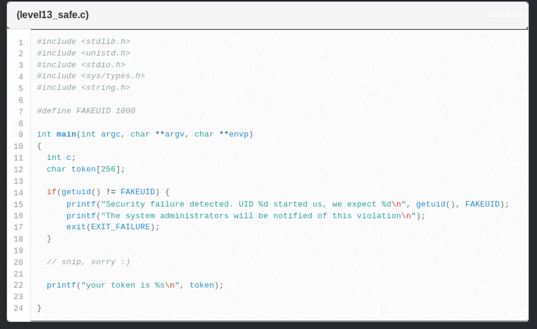Click the argv parameter in main

click(174, 134)
